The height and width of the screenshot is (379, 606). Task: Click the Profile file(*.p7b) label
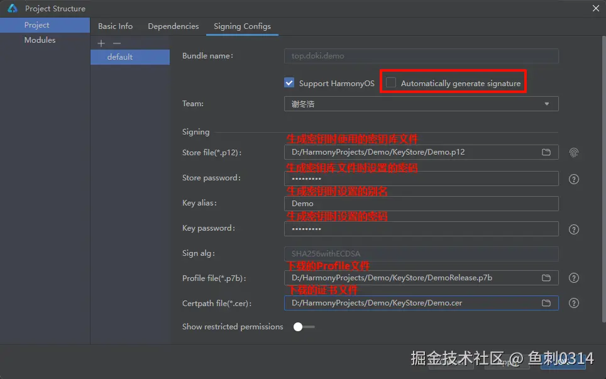pyautogui.click(x=214, y=278)
